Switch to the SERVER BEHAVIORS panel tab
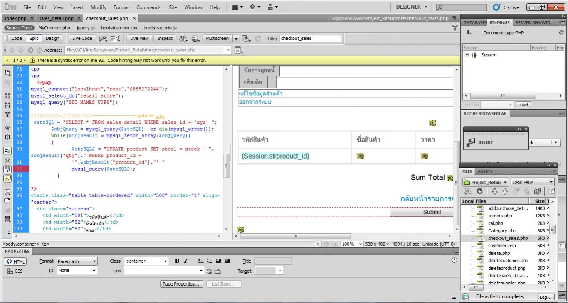This screenshot has width=568, height=303. click(x=532, y=22)
